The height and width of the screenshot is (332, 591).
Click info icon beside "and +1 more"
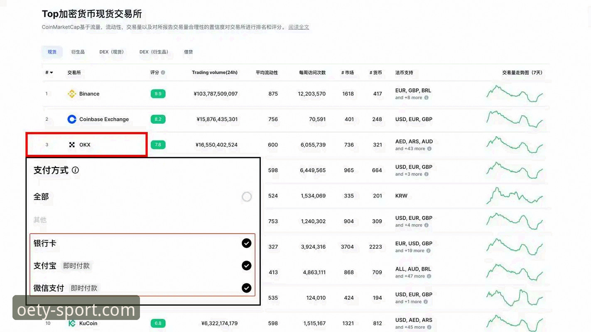point(426,302)
